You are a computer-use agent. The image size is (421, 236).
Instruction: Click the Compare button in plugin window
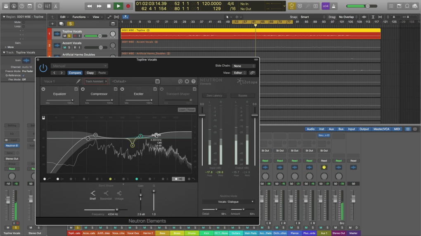point(75,73)
